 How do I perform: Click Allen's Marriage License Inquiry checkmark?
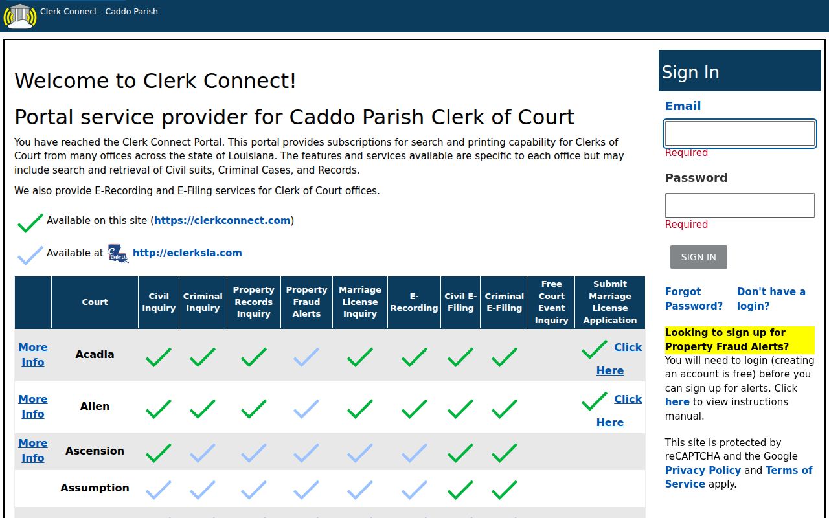(x=360, y=409)
